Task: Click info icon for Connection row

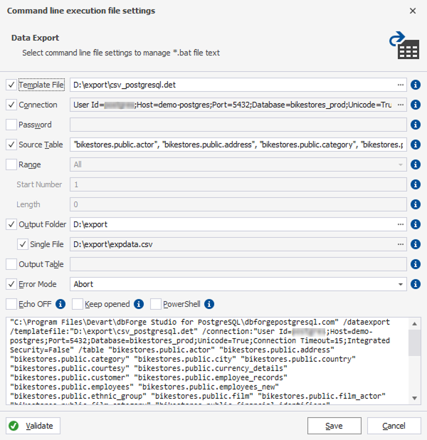Action: click(415, 105)
